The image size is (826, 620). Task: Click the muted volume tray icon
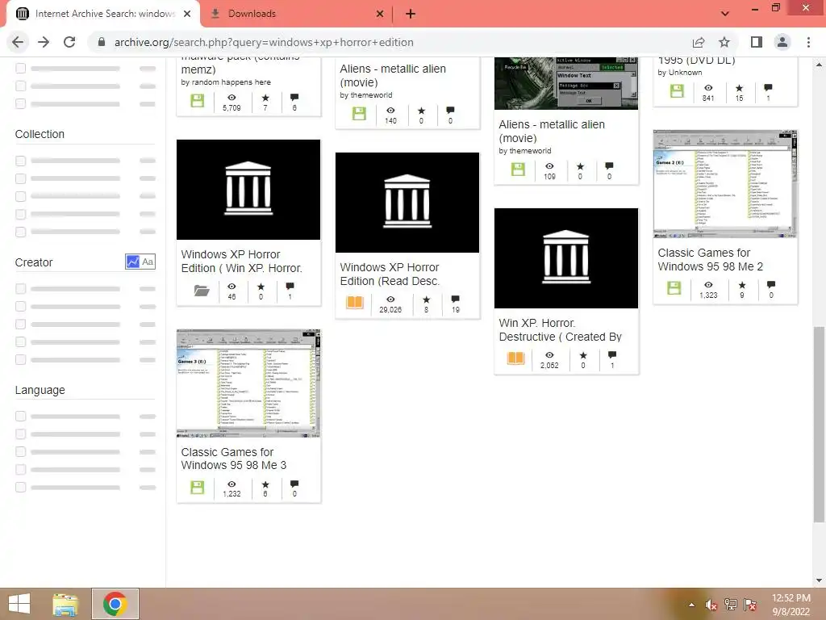(711, 605)
